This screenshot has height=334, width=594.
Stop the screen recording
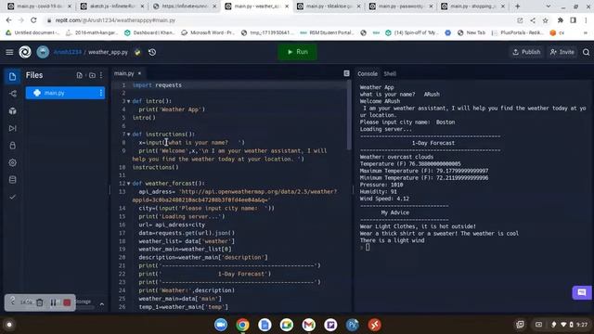67,302
